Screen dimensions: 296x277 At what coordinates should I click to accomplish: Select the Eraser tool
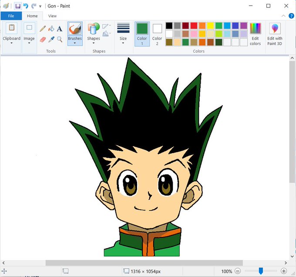pyautogui.click(x=43, y=40)
